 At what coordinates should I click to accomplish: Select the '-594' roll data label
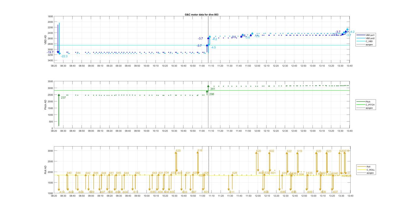(x=301, y=175)
